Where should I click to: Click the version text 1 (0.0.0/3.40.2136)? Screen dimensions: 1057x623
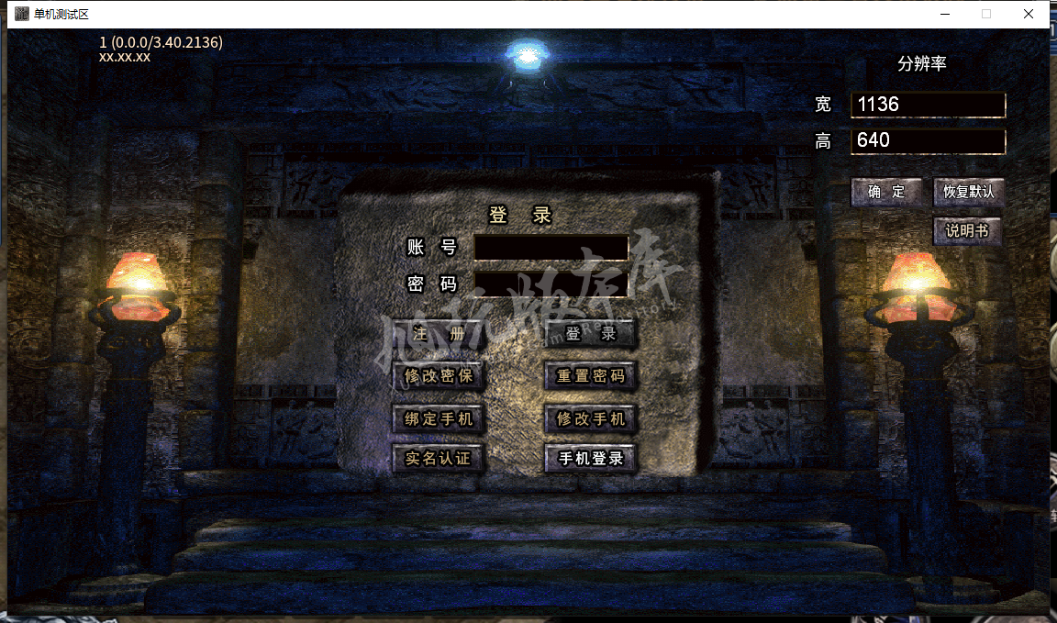click(161, 42)
